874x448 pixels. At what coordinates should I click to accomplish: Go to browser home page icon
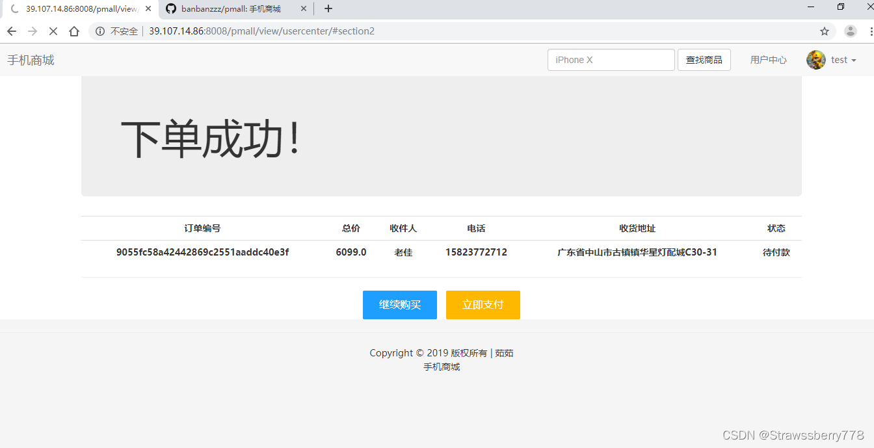coord(74,31)
